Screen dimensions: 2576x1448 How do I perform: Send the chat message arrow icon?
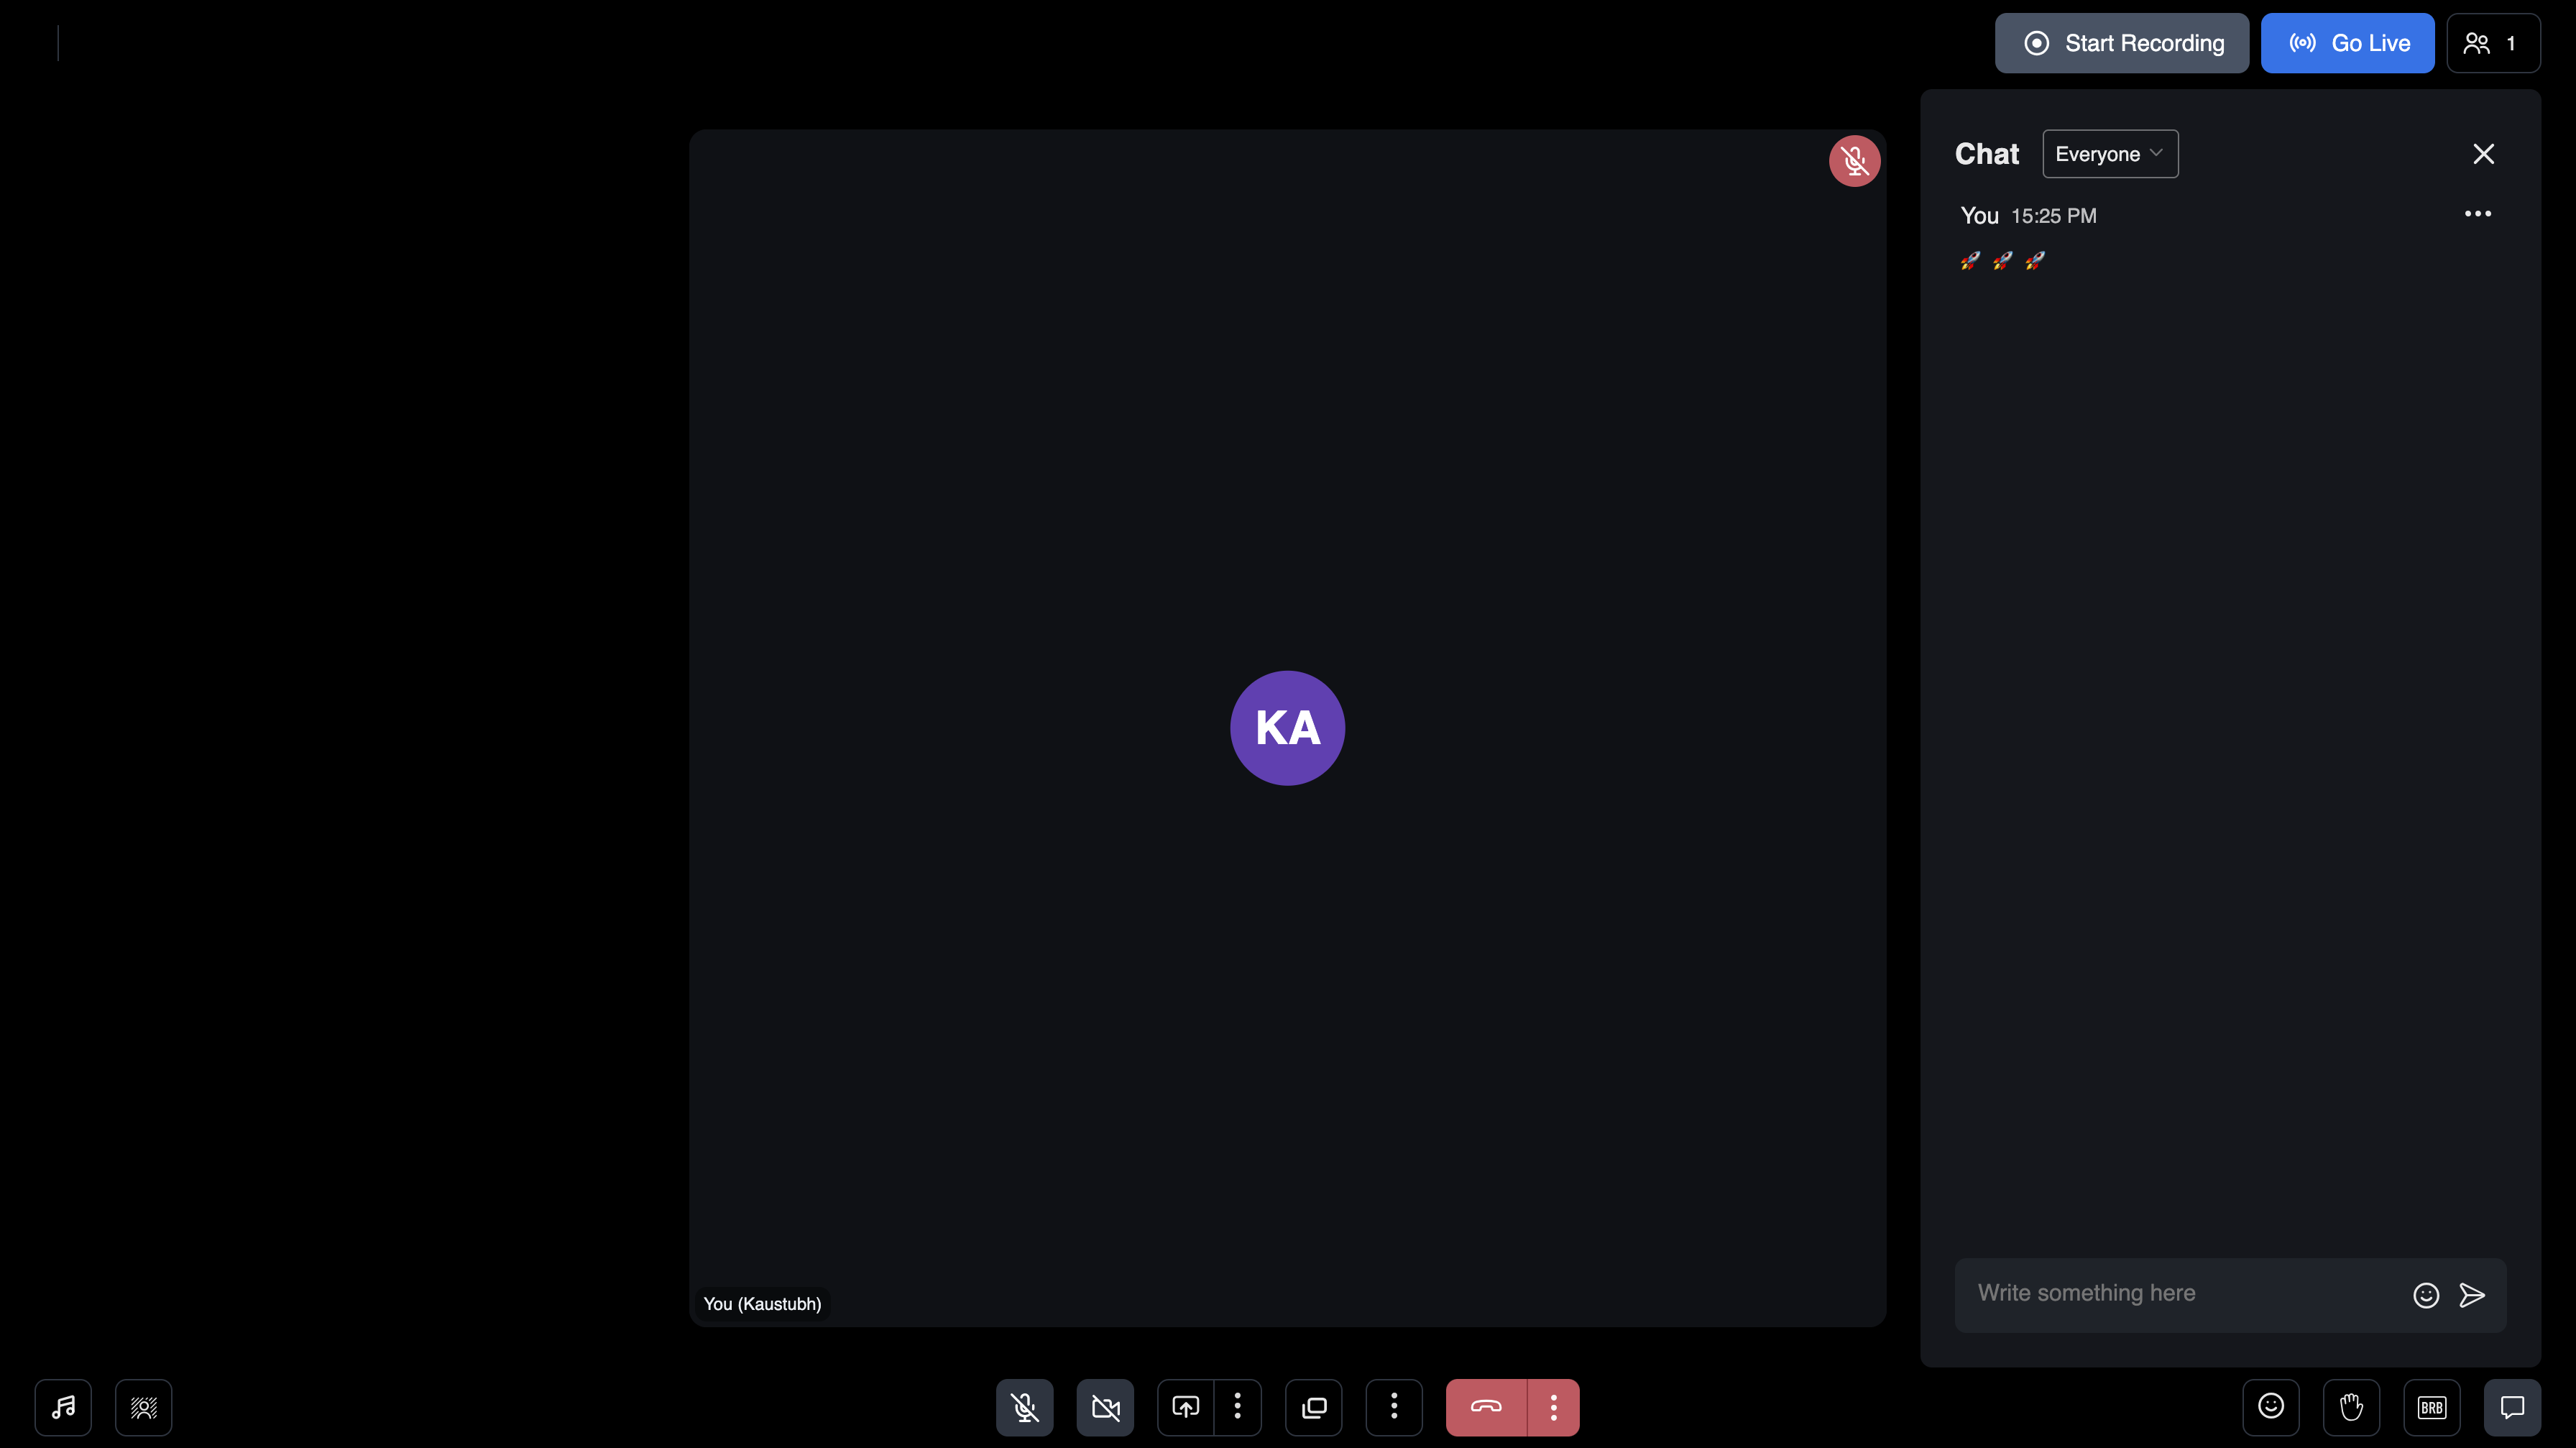tap(2472, 1295)
